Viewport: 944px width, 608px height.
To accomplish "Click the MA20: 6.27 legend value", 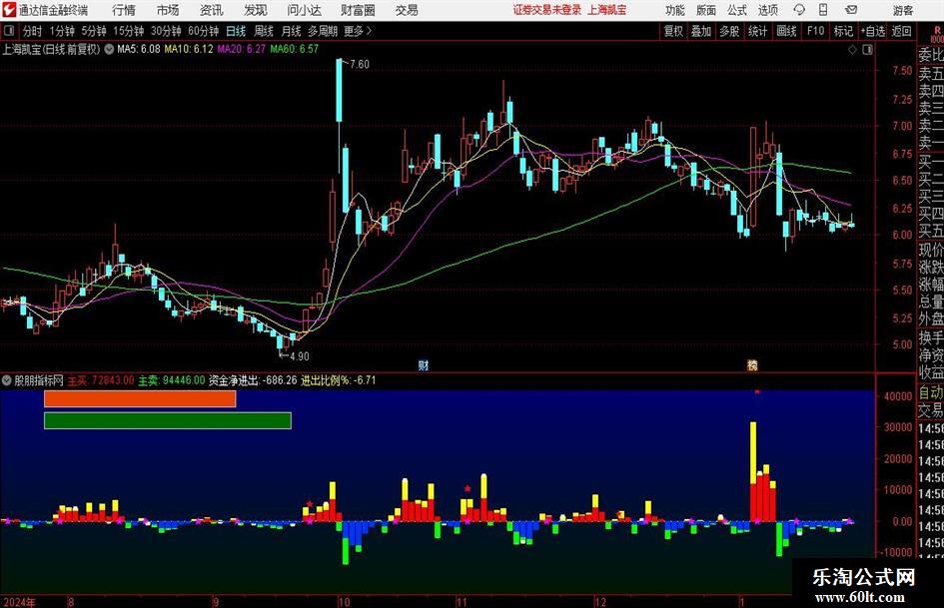I will click(x=242, y=49).
